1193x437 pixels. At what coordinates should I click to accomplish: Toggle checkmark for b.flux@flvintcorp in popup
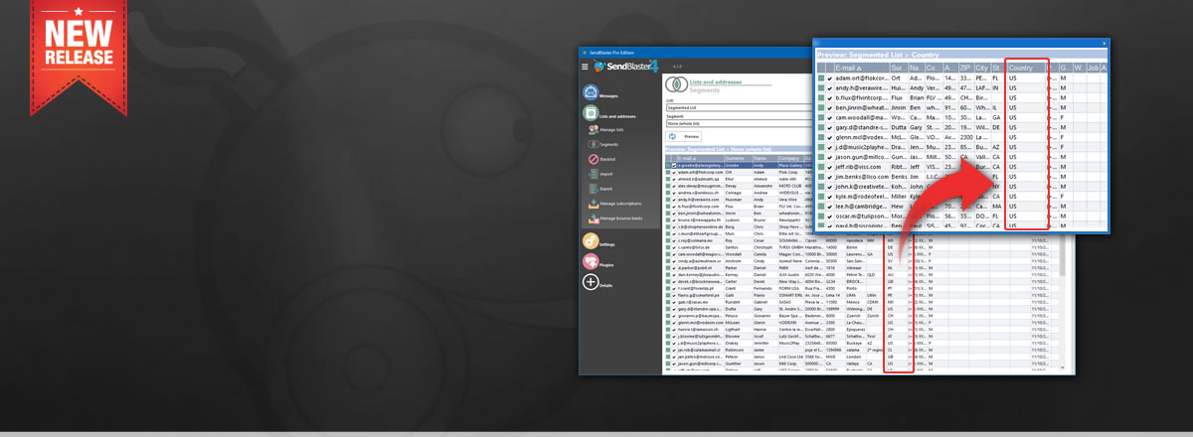point(829,97)
